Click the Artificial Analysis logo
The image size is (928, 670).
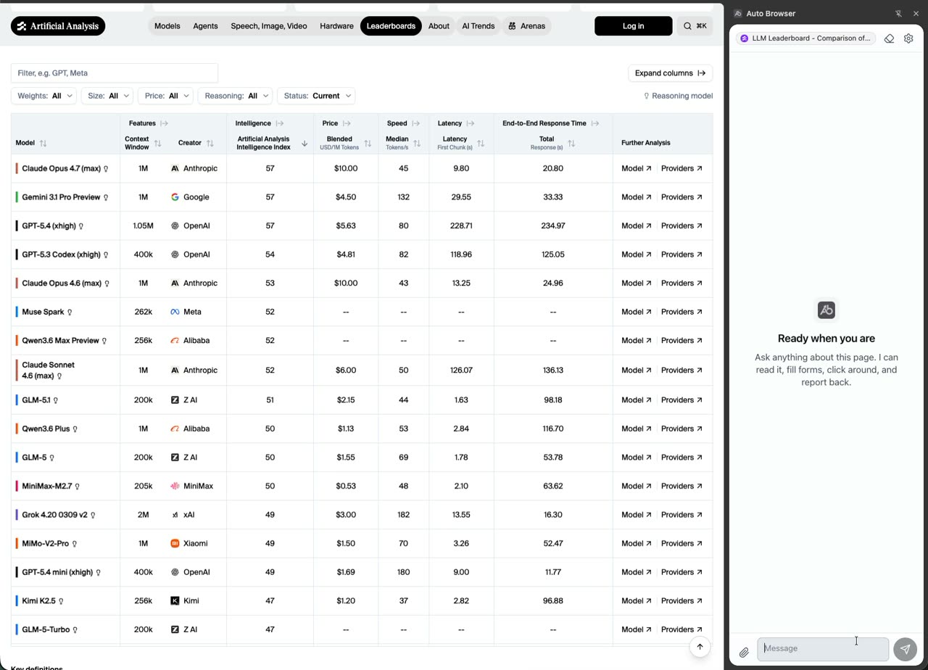pyautogui.click(x=58, y=26)
